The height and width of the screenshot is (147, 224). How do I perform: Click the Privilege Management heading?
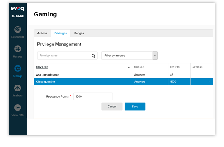[59, 44]
